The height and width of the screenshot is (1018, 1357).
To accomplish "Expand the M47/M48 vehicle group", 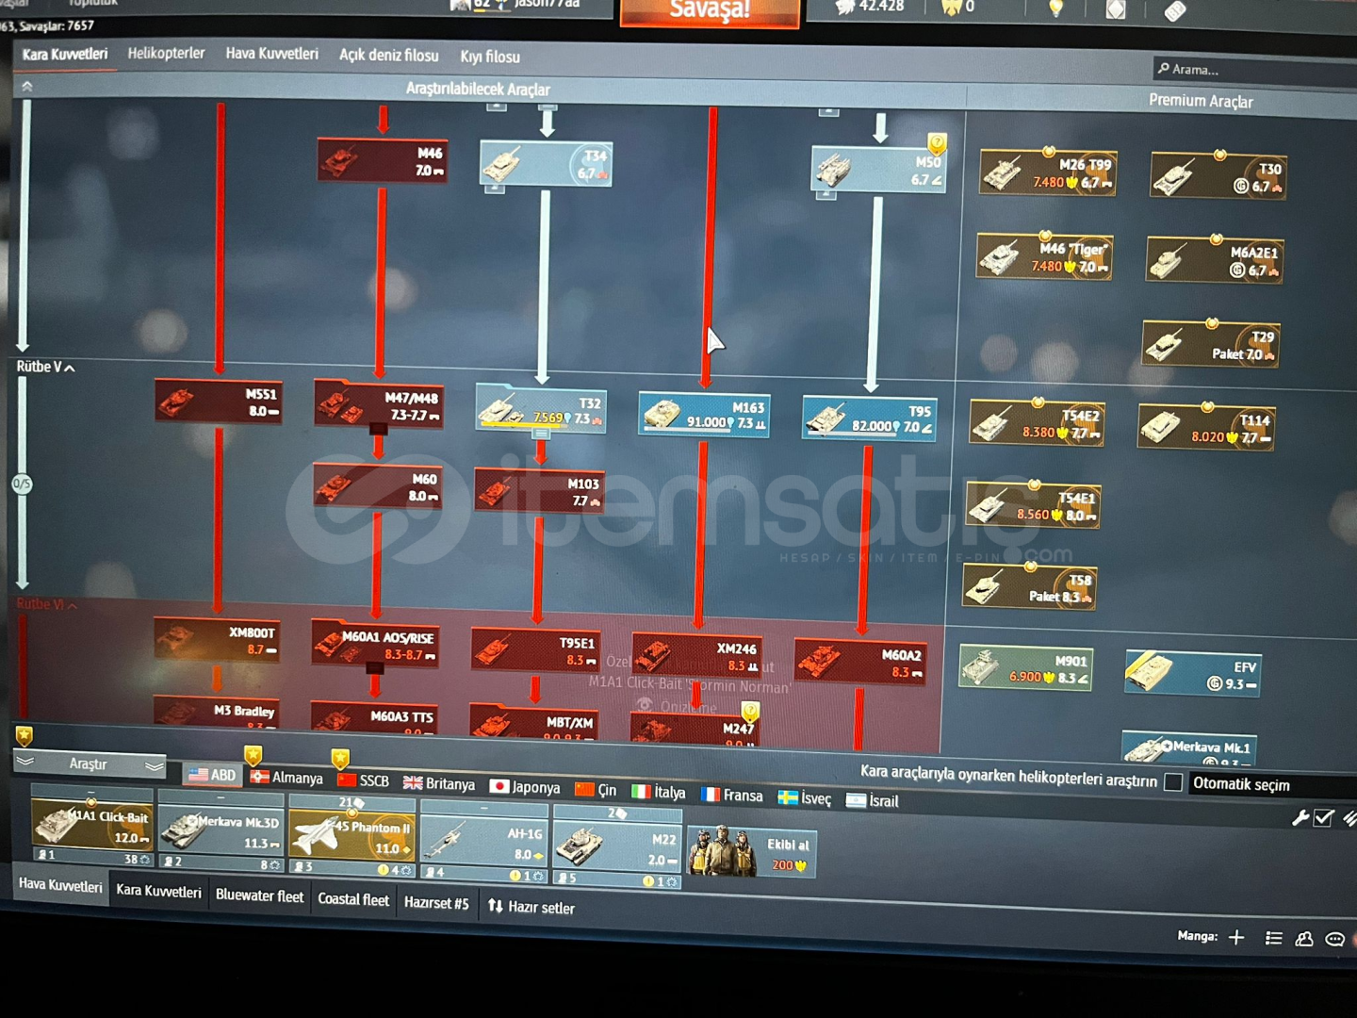I will point(378,429).
